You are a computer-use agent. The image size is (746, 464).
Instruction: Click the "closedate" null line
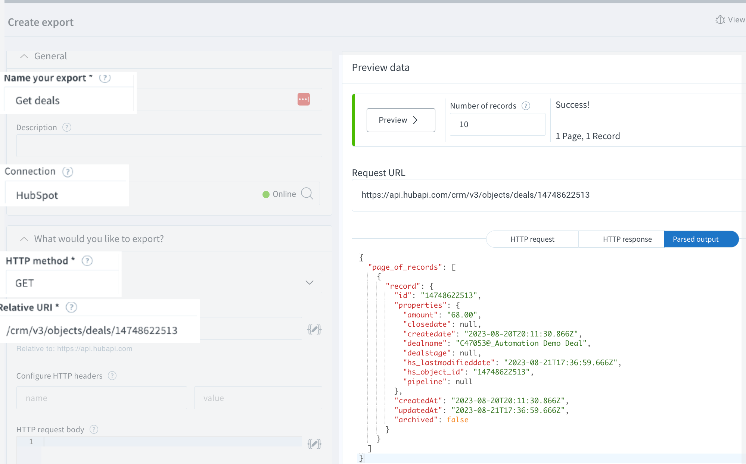point(442,324)
